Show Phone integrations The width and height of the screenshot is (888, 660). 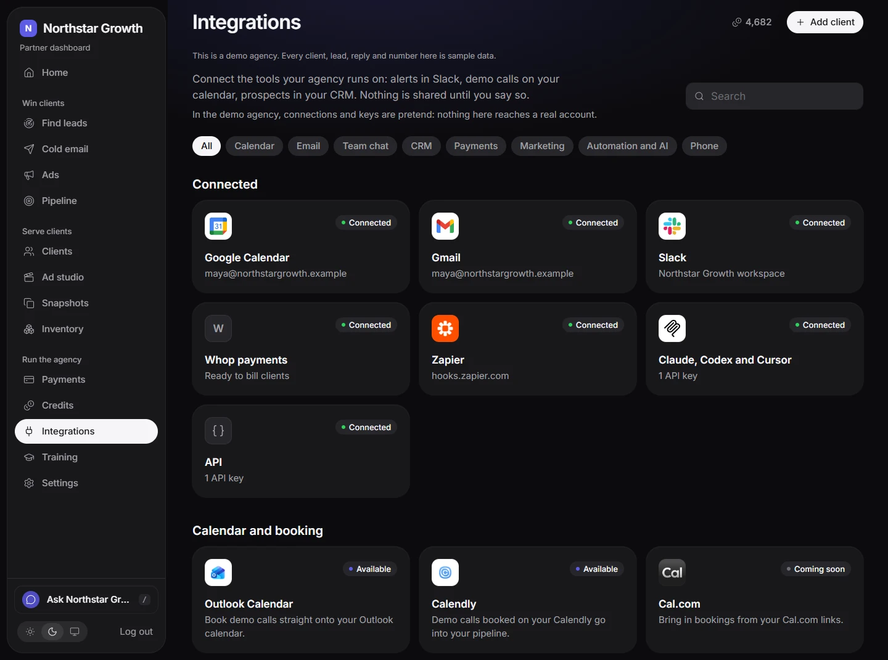704,146
